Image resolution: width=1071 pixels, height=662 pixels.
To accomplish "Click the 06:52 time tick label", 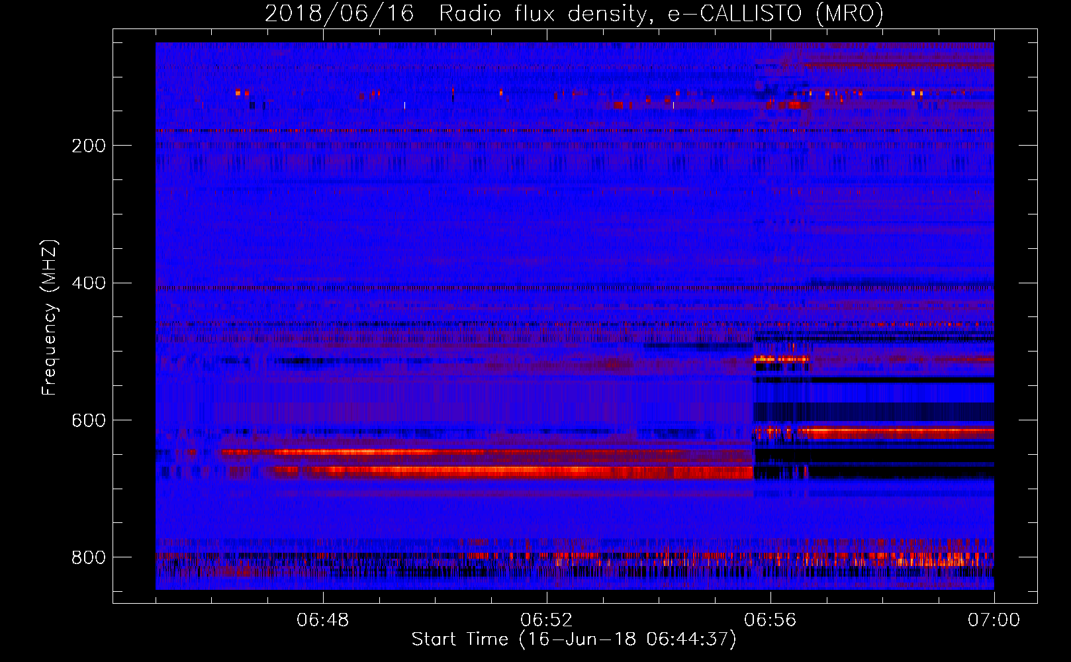I will pyautogui.click(x=547, y=620).
